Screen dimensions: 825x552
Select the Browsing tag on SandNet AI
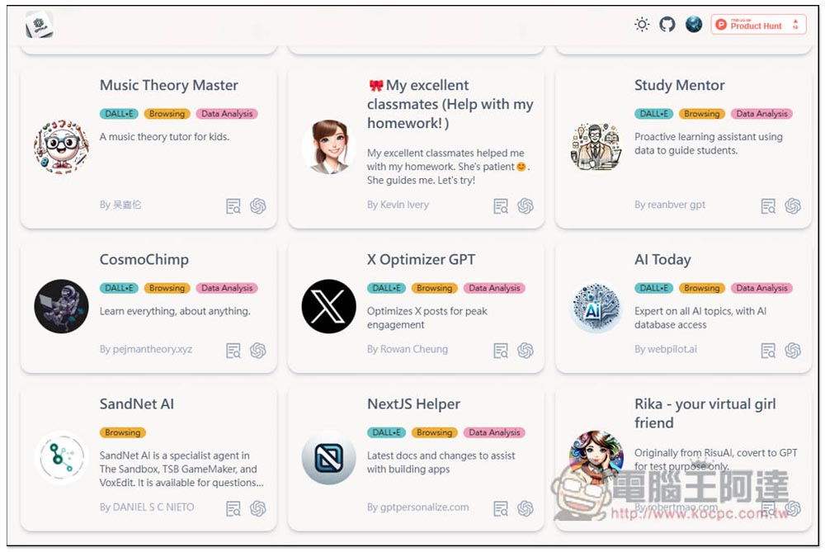tap(123, 432)
